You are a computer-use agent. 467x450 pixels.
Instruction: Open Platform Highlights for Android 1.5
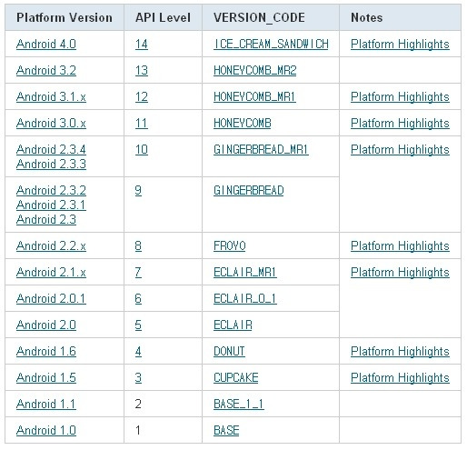click(400, 377)
